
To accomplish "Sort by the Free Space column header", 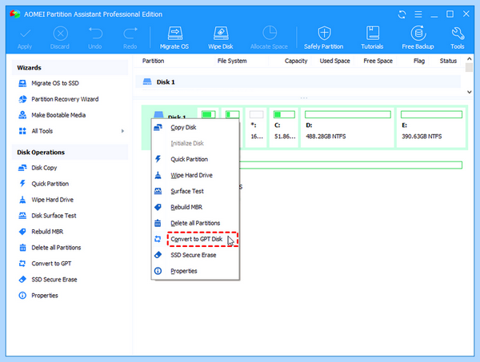I will [378, 61].
